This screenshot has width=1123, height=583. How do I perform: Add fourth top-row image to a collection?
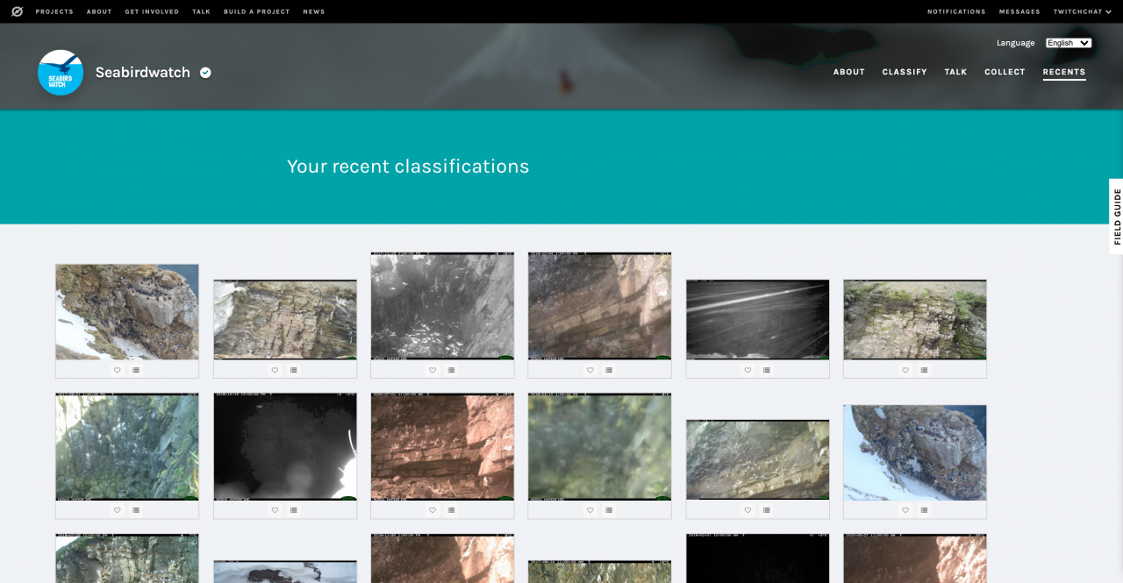click(x=609, y=370)
